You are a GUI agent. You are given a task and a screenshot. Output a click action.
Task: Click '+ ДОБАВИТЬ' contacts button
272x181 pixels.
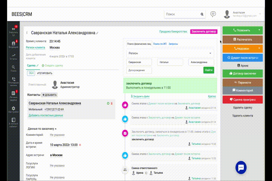coord(49,95)
